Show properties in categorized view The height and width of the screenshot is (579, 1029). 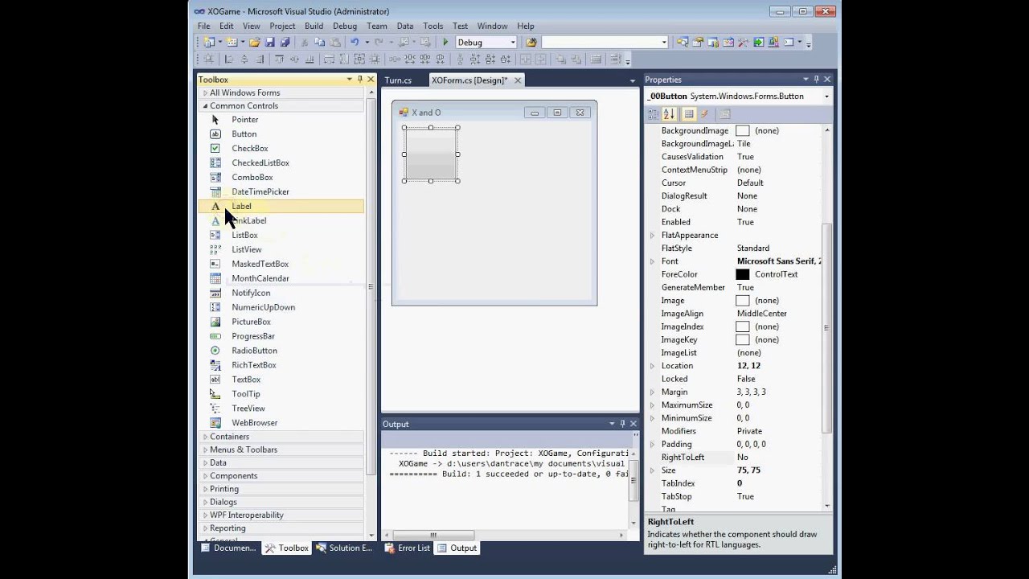654,114
